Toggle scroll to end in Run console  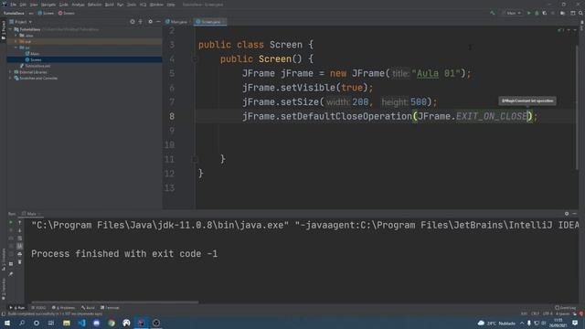click(20, 246)
